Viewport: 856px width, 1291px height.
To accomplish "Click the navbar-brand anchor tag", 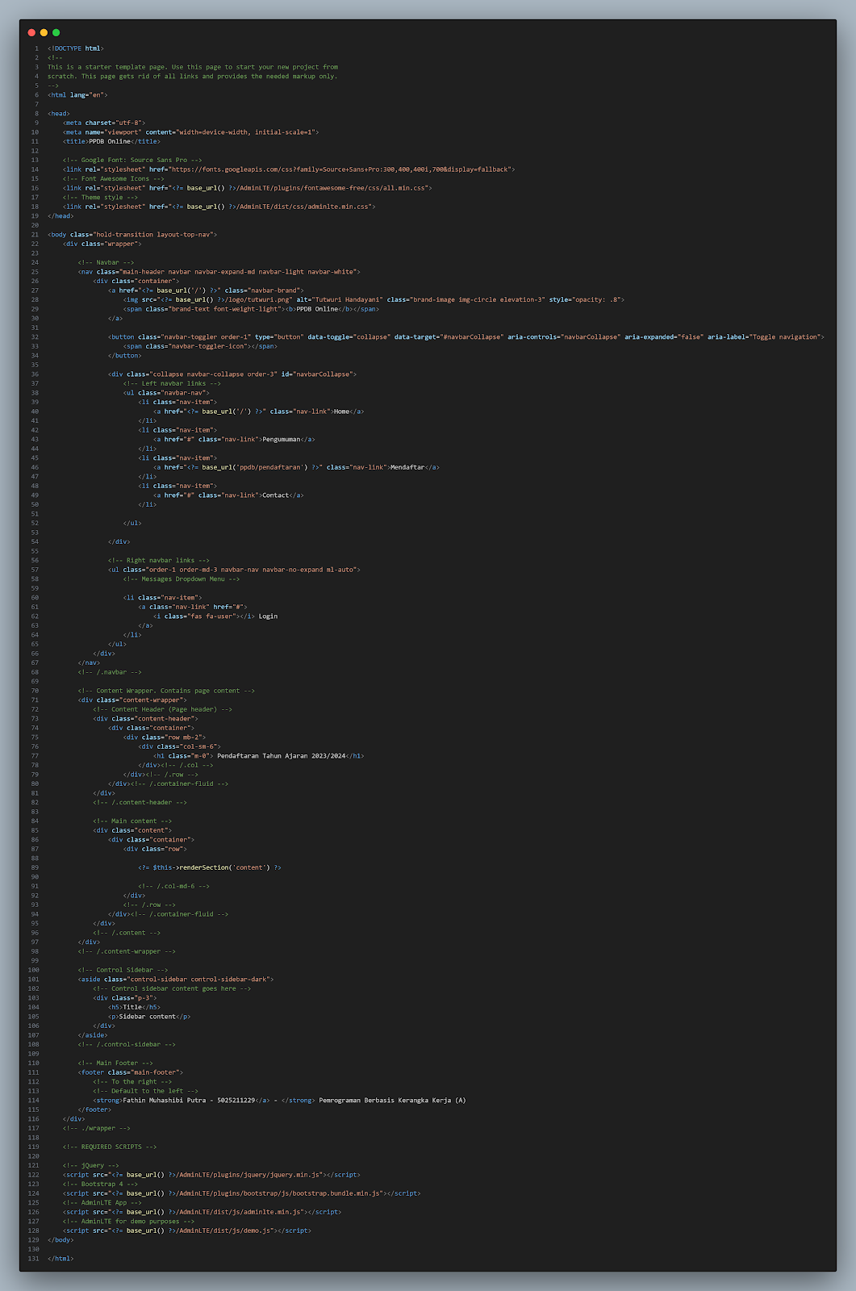I will click(207, 290).
